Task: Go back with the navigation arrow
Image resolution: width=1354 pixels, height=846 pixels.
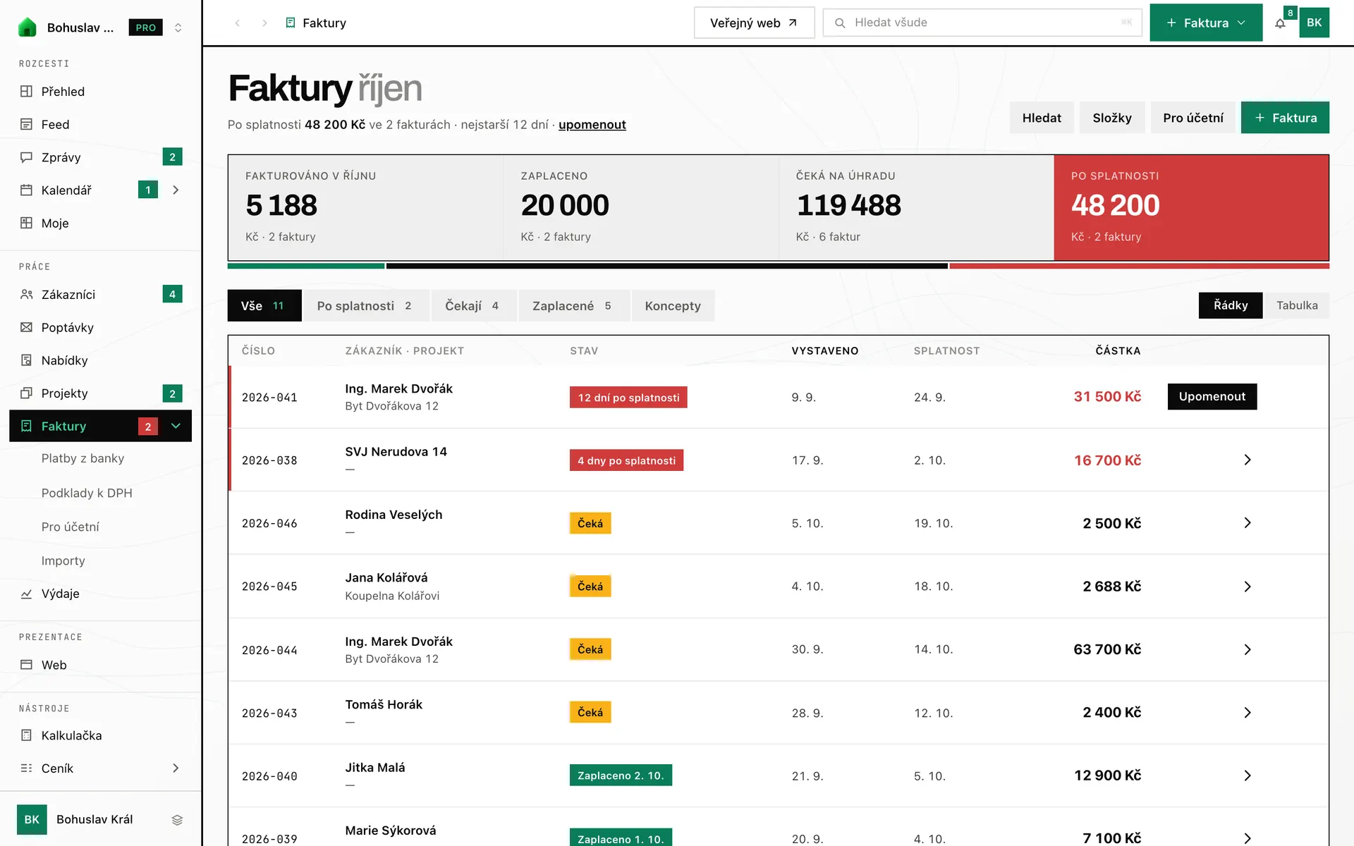Action: point(238,23)
